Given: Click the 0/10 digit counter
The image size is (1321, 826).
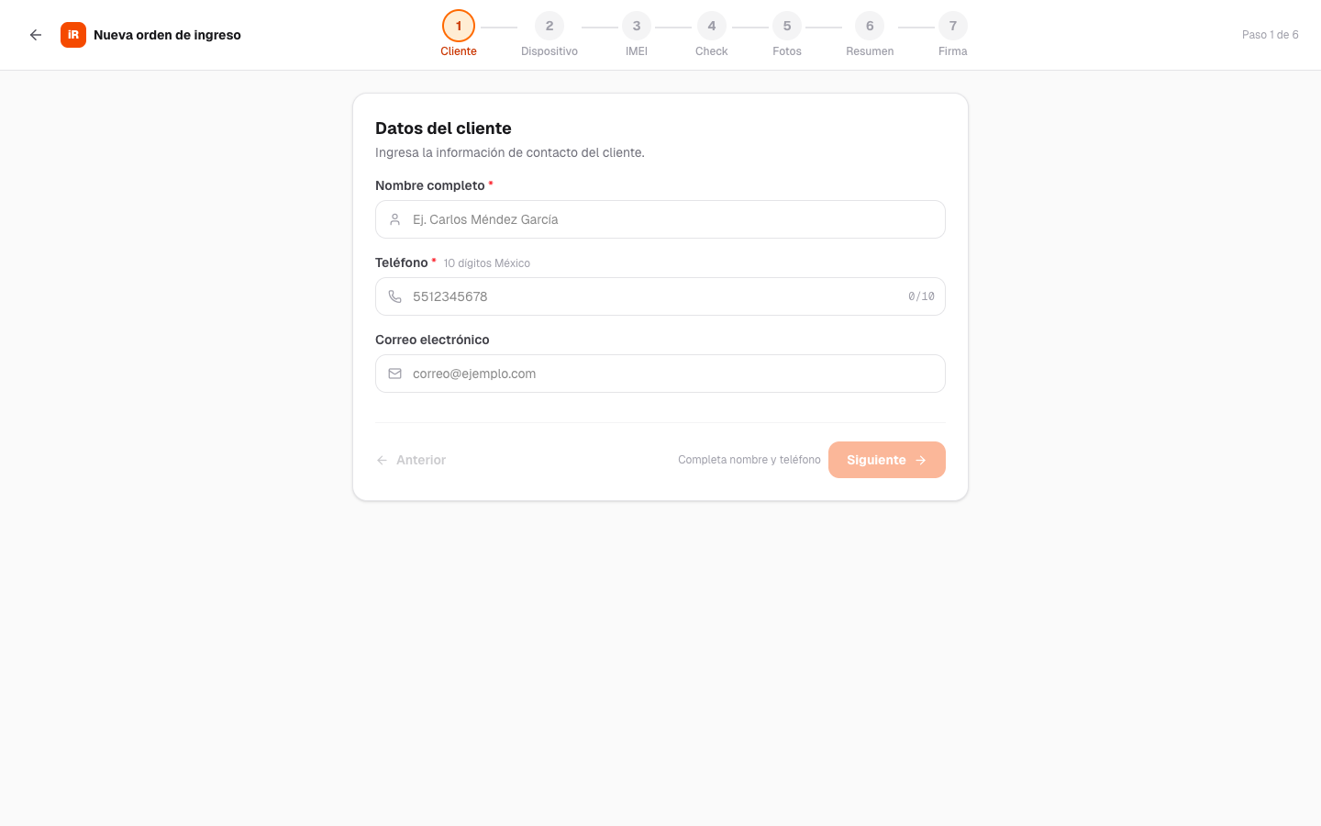Looking at the screenshot, I should 921,296.
